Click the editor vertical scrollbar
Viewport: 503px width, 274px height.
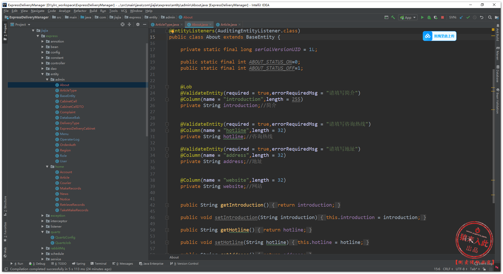click(x=493, y=136)
